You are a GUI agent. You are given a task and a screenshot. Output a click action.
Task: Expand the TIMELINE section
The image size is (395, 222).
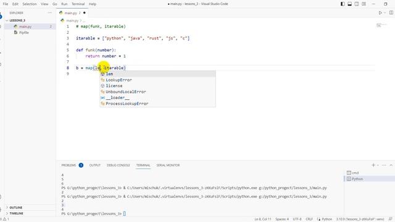(17, 213)
